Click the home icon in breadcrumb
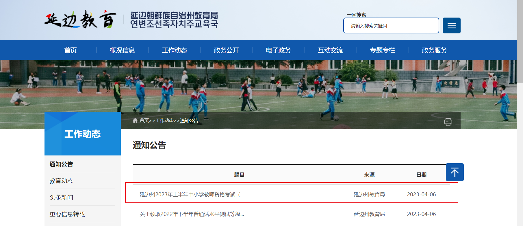Viewport: 523px width, 226px height. pyautogui.click(x=135, y=120)
